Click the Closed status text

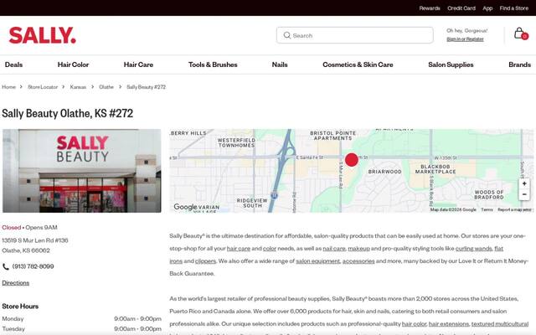[11, 227]
